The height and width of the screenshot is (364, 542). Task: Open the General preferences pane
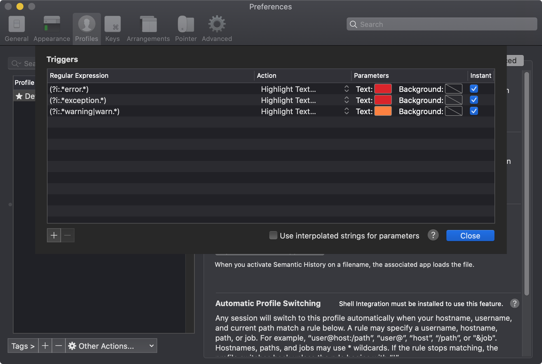pyautogui.click(x=16, y=29)
